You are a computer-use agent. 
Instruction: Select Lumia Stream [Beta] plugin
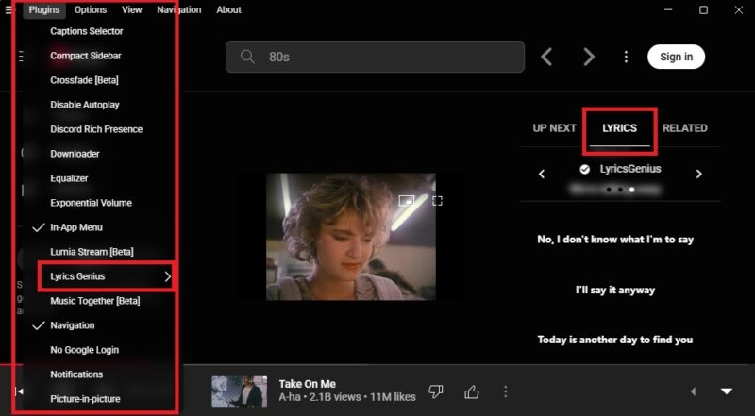click(x=92, y=252)
